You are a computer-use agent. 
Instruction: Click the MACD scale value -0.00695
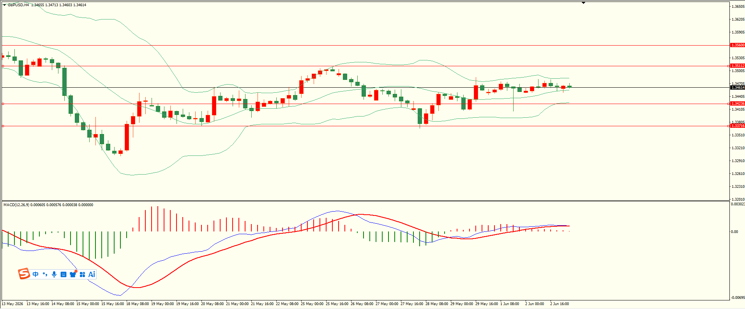point(738,298)
